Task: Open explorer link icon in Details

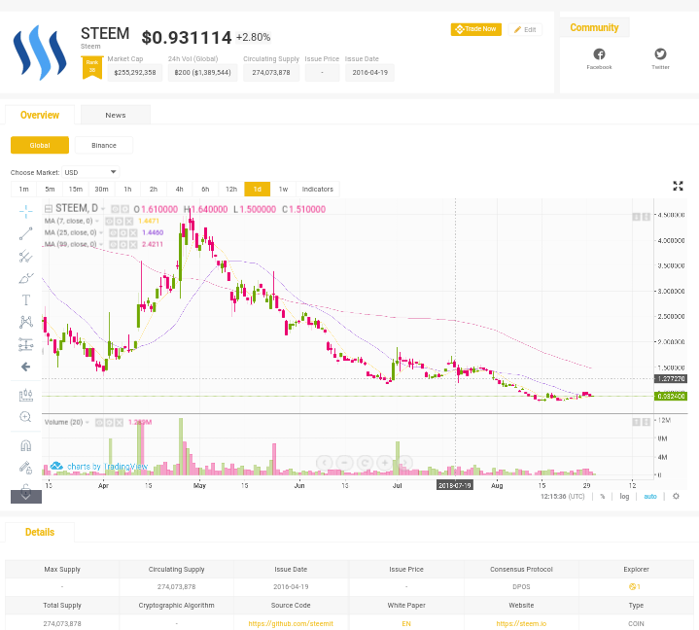Action: 634,587
